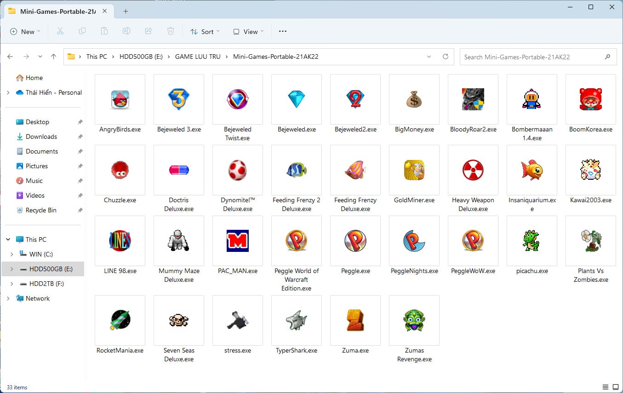Image resolution: width=623 pixels, height=393 pixels.
Task: Select Plants Vs Zombies.exe icon
Action: click(x=591, y=241)
